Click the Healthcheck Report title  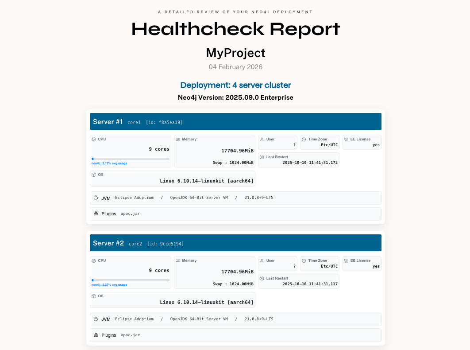235,29
